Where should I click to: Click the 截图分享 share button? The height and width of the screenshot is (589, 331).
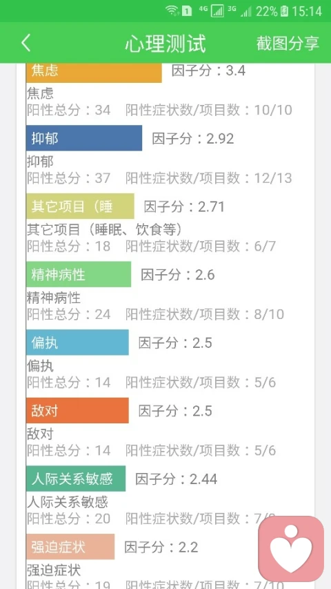(x=288, y=44)
